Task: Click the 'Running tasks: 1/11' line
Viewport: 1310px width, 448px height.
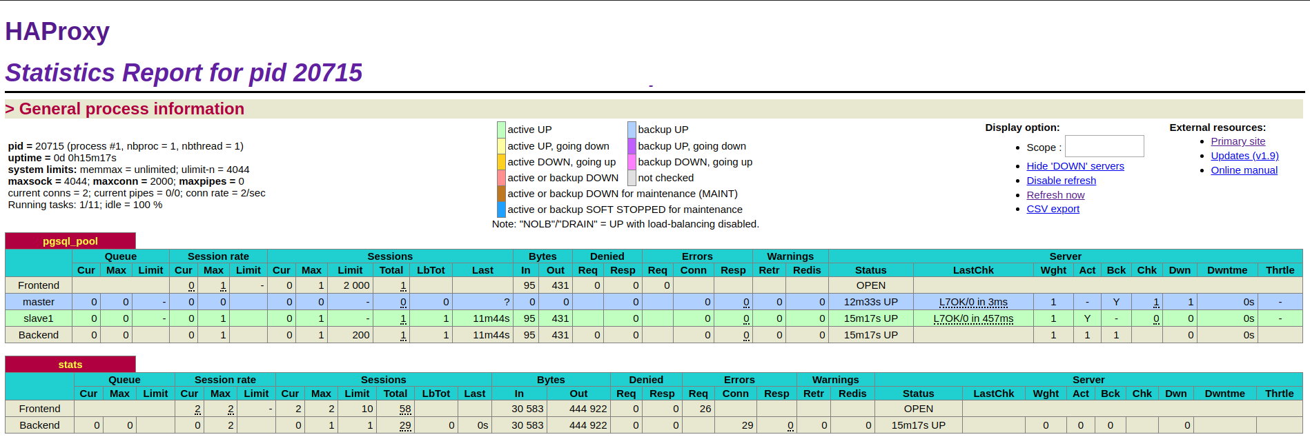Action: 85,205
